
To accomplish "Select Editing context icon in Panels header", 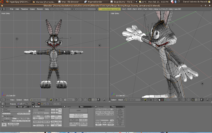I will (30, 104).
